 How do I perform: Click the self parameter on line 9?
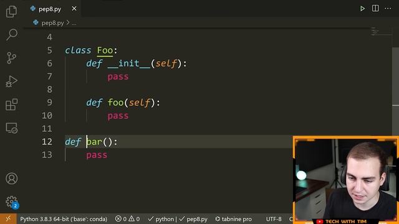(140, 103)
